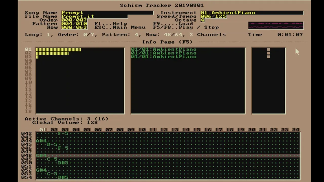The image size is (324, 182).
Task: Select channel 02 header in pattern view
Action: coord(54,130)
